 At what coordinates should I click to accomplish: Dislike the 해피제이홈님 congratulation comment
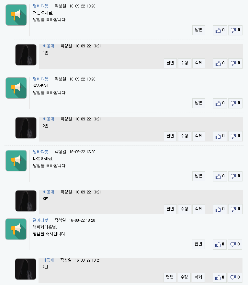coord(235,244)
